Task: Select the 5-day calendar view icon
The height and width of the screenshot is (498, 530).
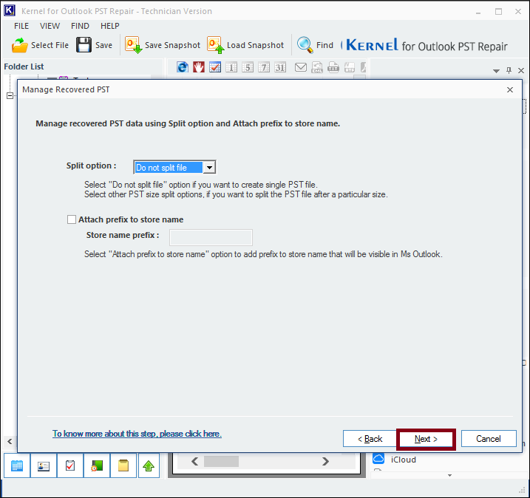Action: click(x=248, y=67)
